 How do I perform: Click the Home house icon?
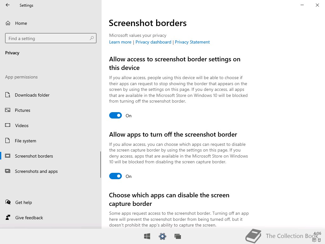tap(8, 23)
